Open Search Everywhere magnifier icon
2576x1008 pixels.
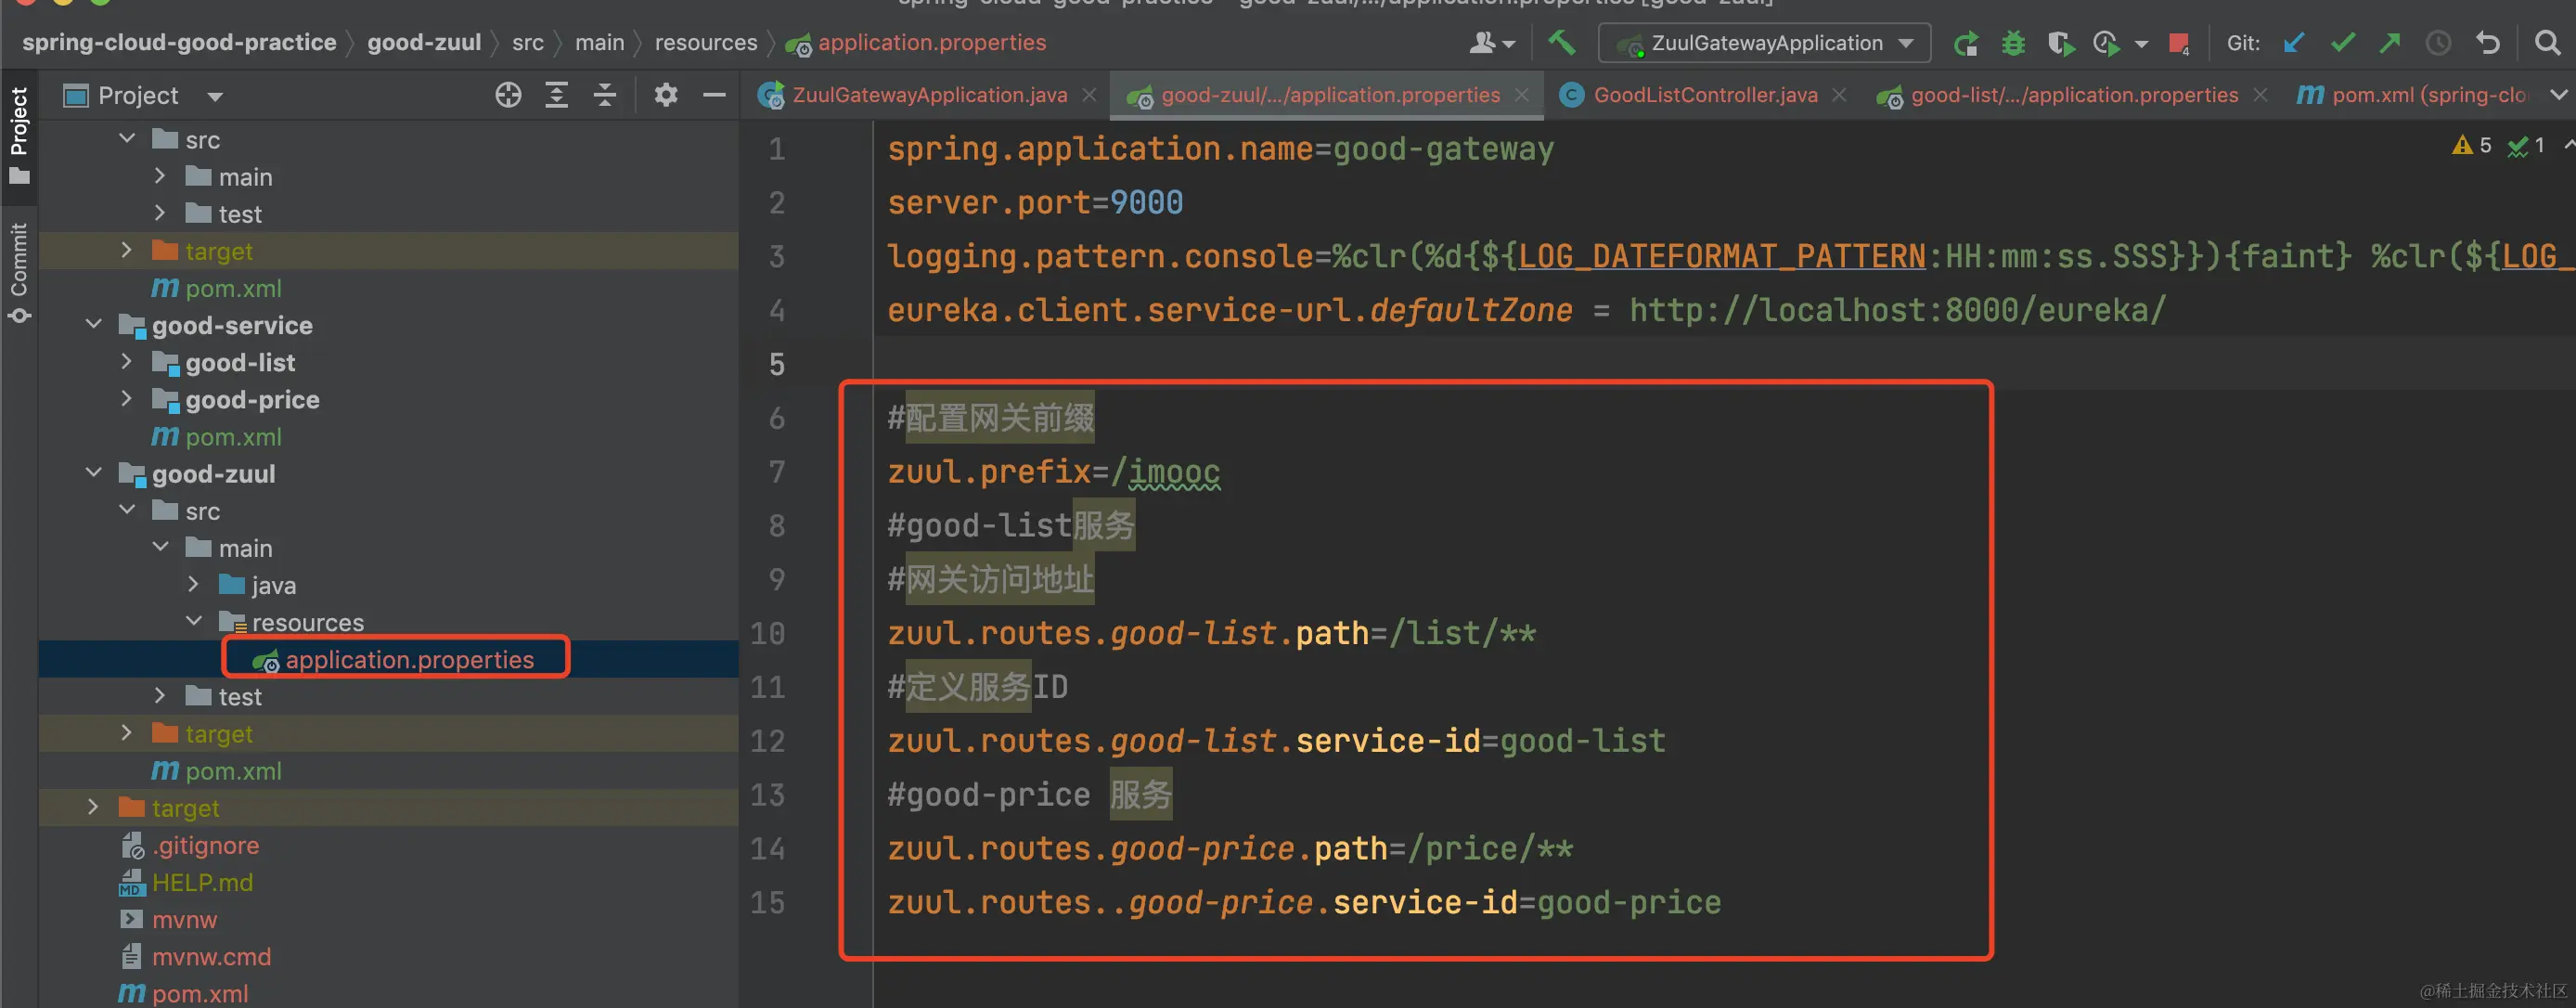coord(2547,43)
